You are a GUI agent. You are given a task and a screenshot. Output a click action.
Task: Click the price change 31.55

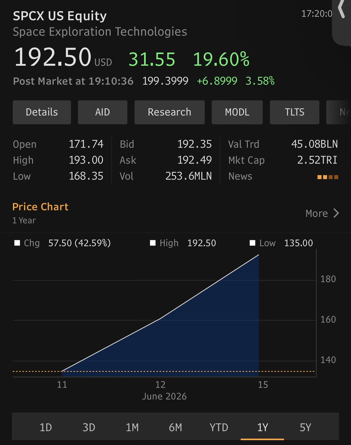tap(152, 59)
